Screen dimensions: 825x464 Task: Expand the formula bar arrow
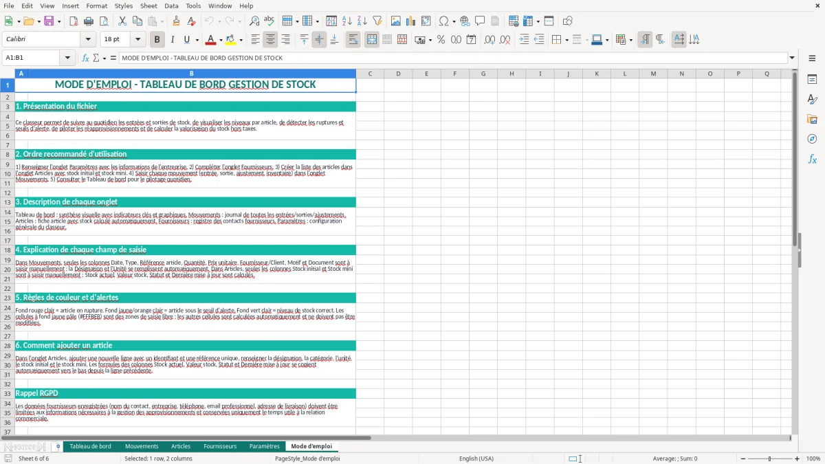click(x=792, y=58)
